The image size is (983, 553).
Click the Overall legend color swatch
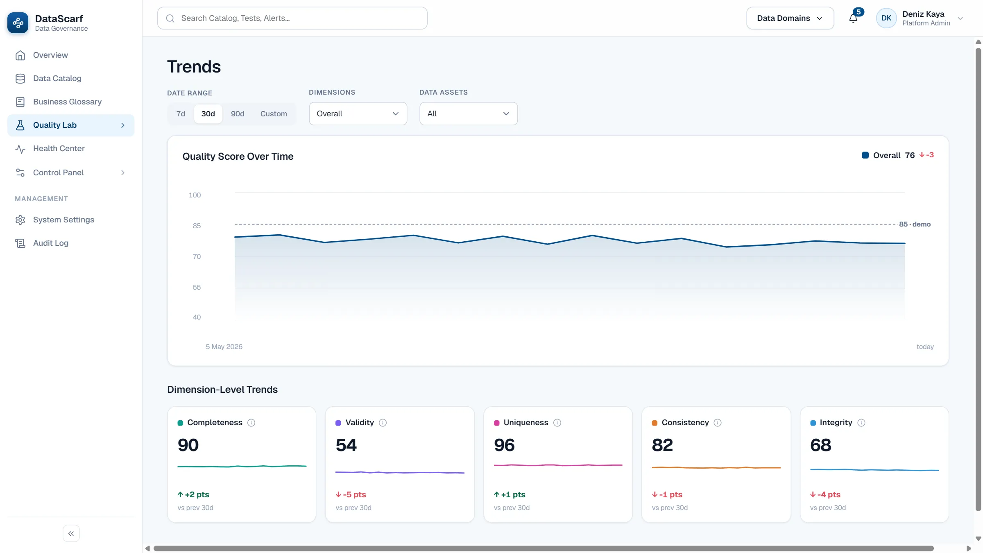click(865, 155)
